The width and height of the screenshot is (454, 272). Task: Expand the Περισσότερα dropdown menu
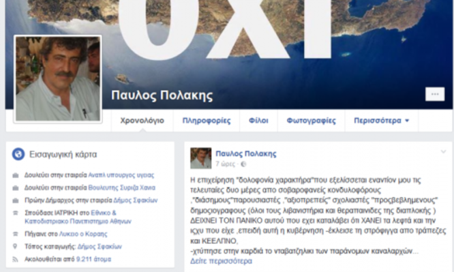pos(381,121)
